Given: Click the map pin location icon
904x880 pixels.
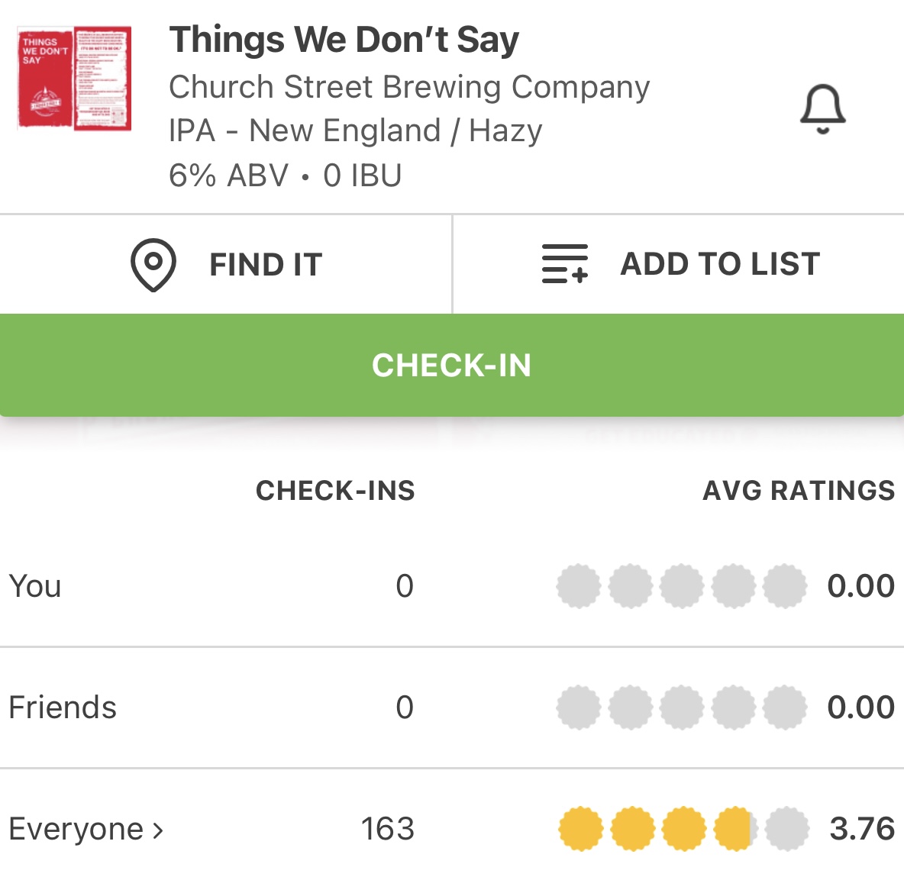Looking at the screenshot, I should [x=153, y=265].
